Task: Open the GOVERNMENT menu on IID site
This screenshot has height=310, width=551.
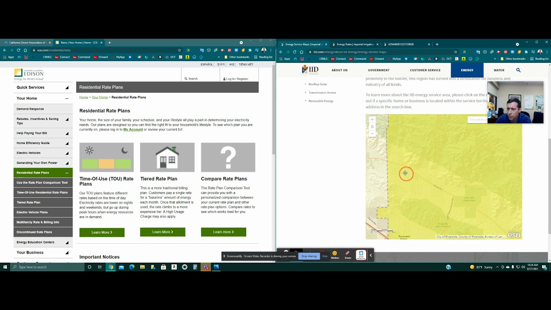Action: [x=379, y=70]
